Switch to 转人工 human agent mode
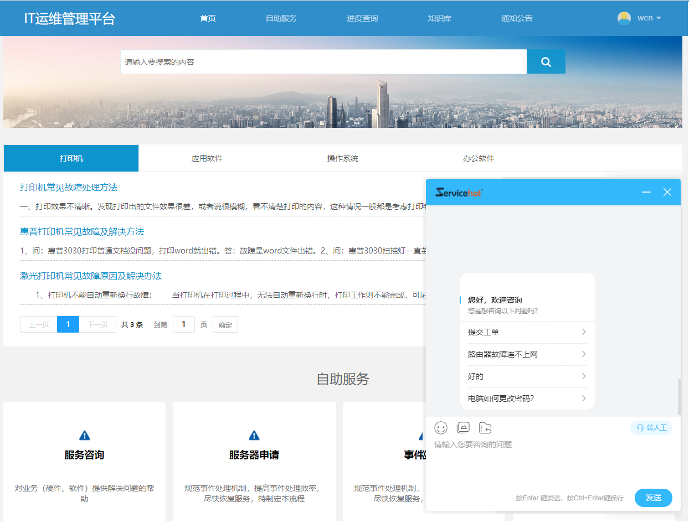The width and height of the screenshot is (689, 528). (x=651, y=428)
